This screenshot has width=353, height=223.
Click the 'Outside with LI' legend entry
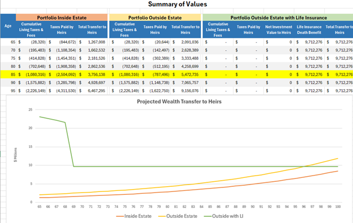tap(223, 216)
